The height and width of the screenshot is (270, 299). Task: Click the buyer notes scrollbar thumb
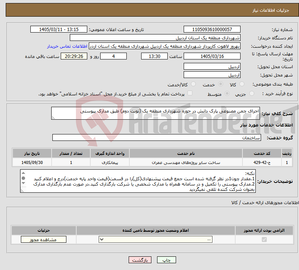(24, 178)
